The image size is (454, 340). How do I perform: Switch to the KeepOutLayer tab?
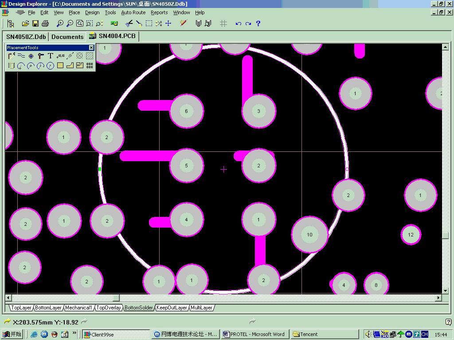click(172, 308)
